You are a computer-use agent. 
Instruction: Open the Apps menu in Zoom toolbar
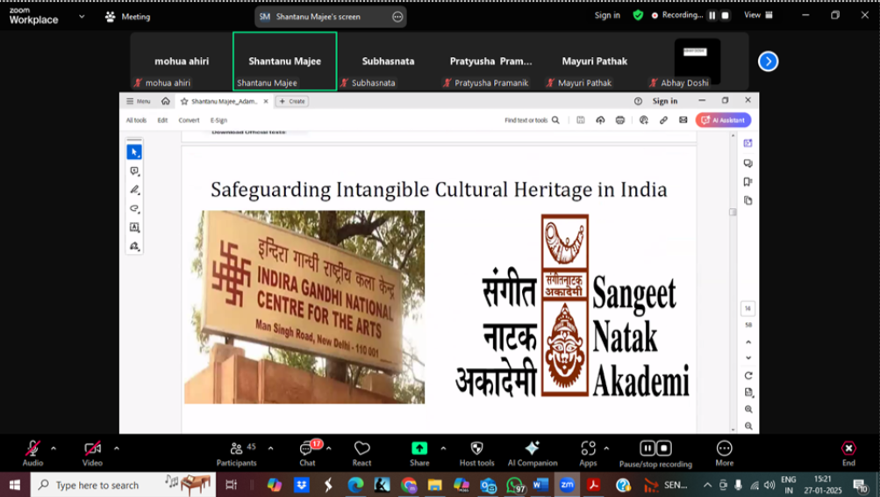coord(588,452)
